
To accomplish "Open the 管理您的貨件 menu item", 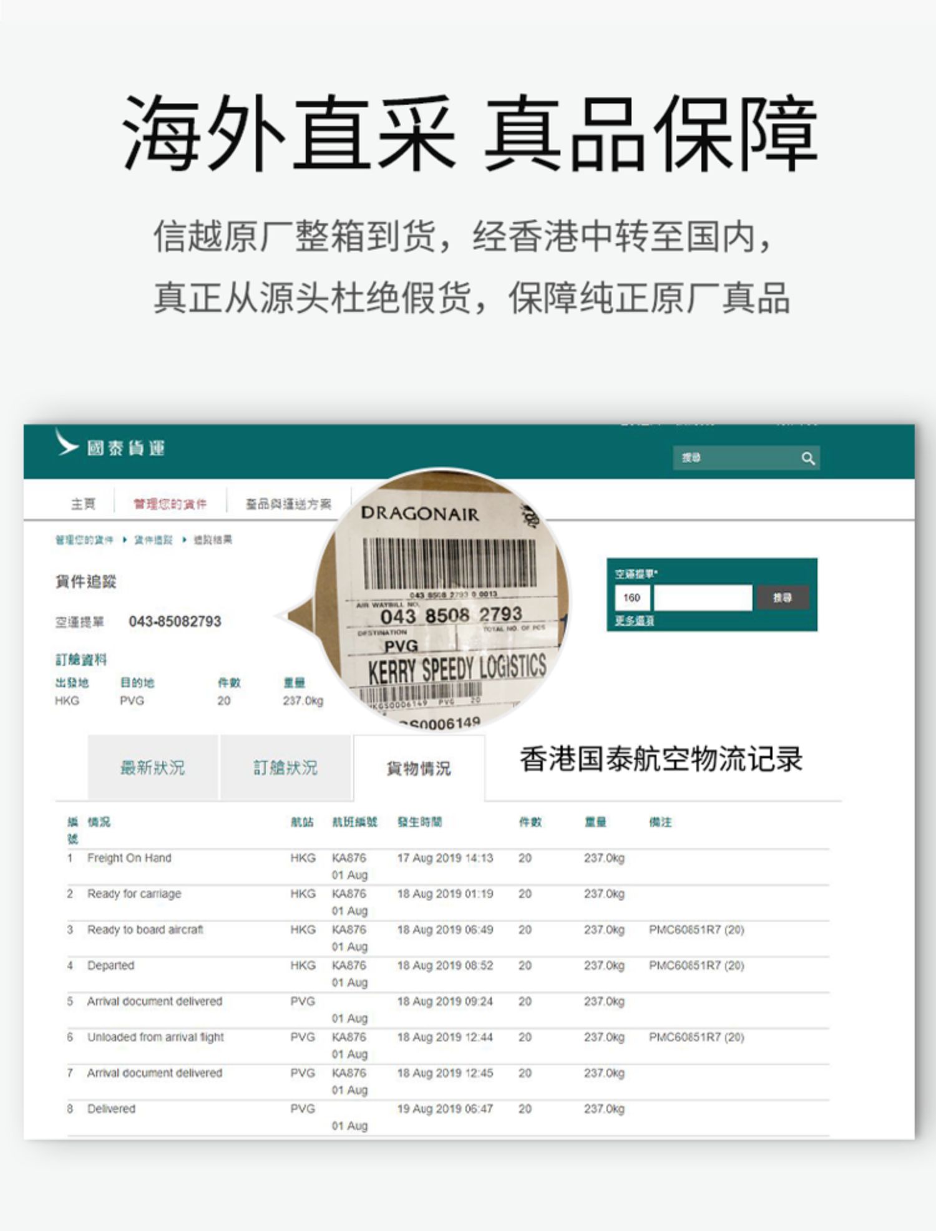I will (170, 503).
